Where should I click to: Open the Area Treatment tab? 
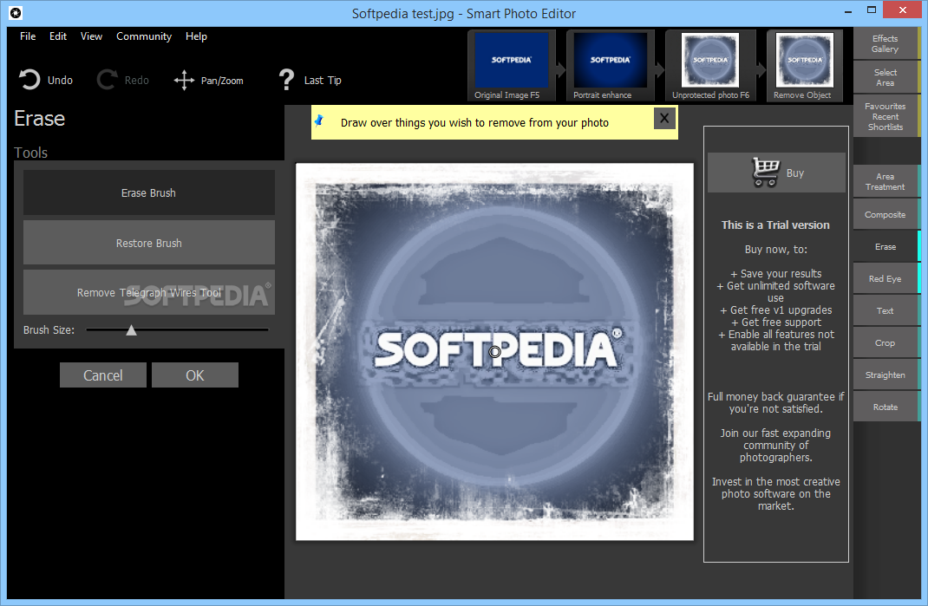pos(885,182)
